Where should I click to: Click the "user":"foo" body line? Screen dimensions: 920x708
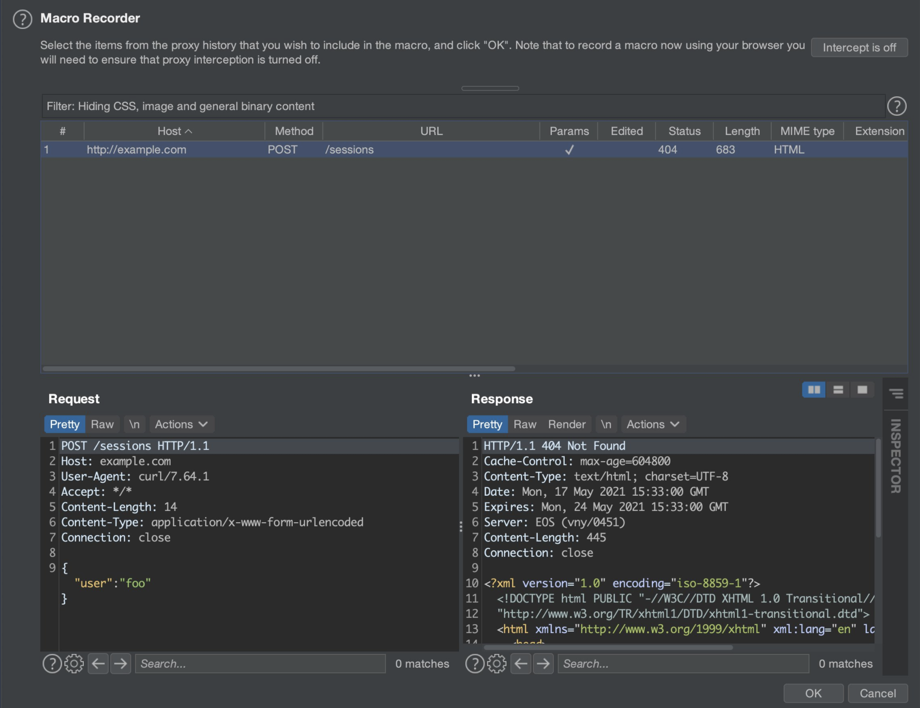113,583
